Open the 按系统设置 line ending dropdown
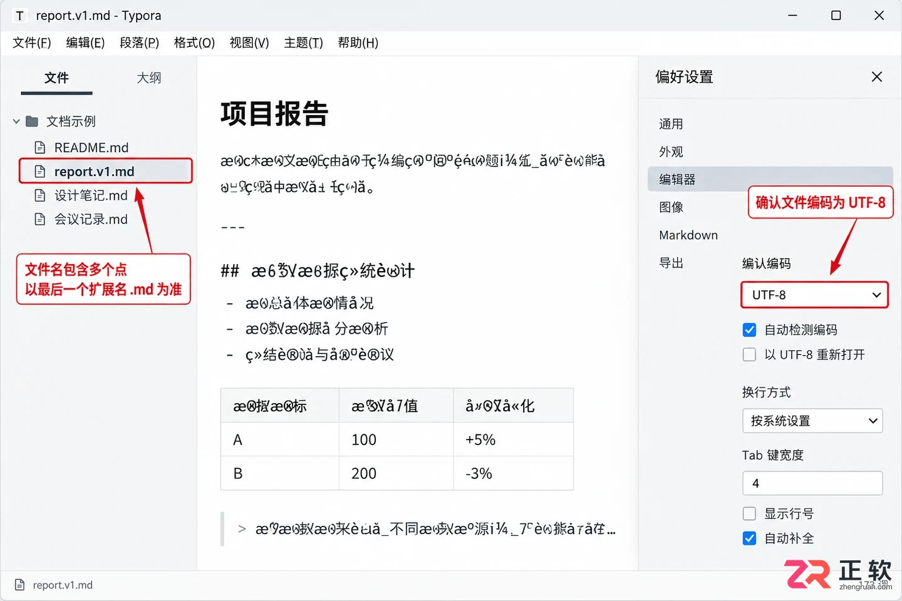The height and width of the screenshot is (601, 902). click(812, 421)
